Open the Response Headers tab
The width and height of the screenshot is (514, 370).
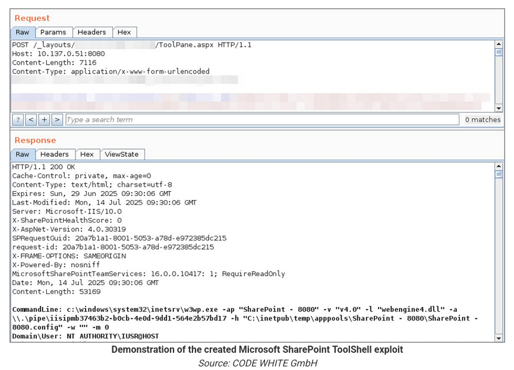55,154
